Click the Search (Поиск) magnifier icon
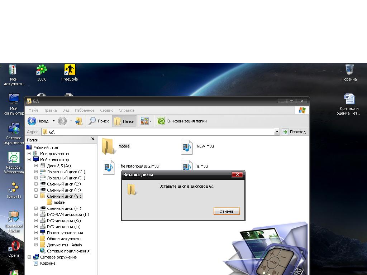 coord(92,121)
